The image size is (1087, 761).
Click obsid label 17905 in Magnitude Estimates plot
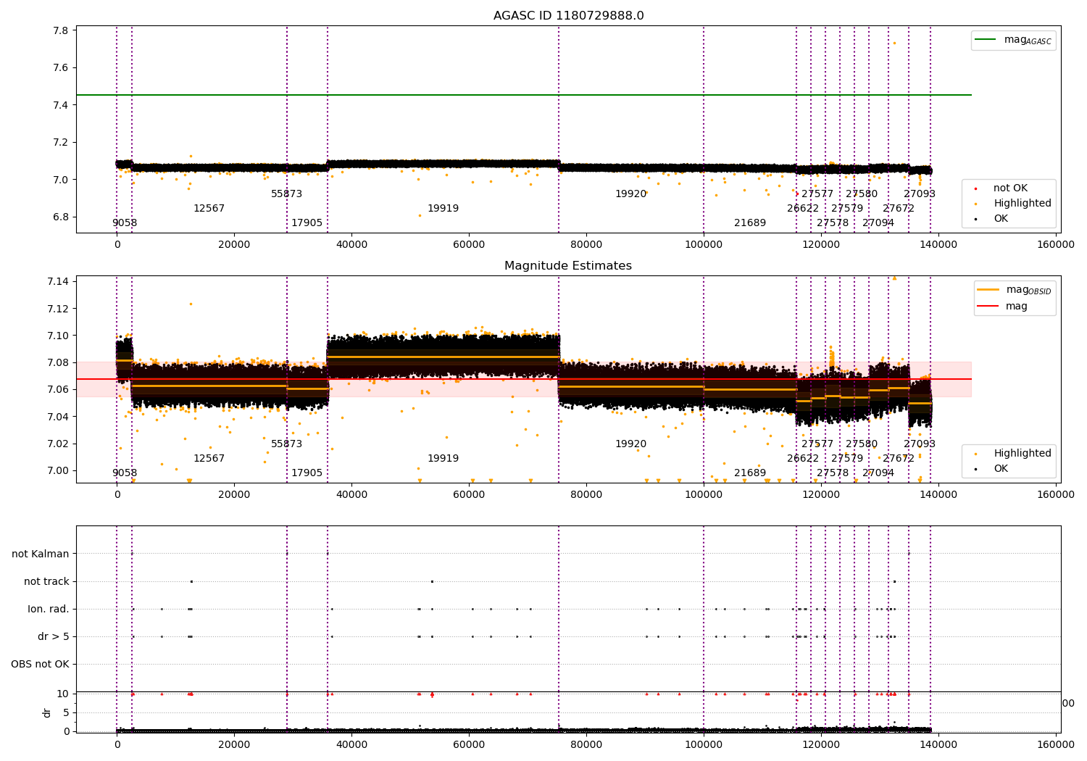click(307, 473)
